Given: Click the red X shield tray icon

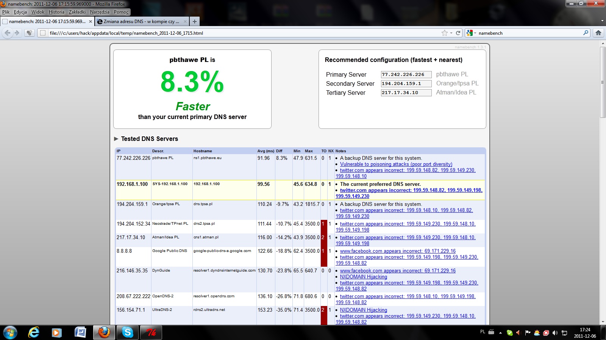Looking at the screenshot, I should click(546, 333).
